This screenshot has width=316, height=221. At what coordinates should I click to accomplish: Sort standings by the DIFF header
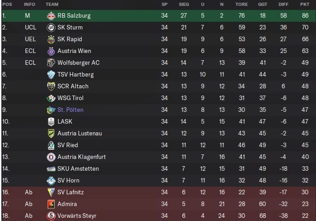click(x=283, y=4)
